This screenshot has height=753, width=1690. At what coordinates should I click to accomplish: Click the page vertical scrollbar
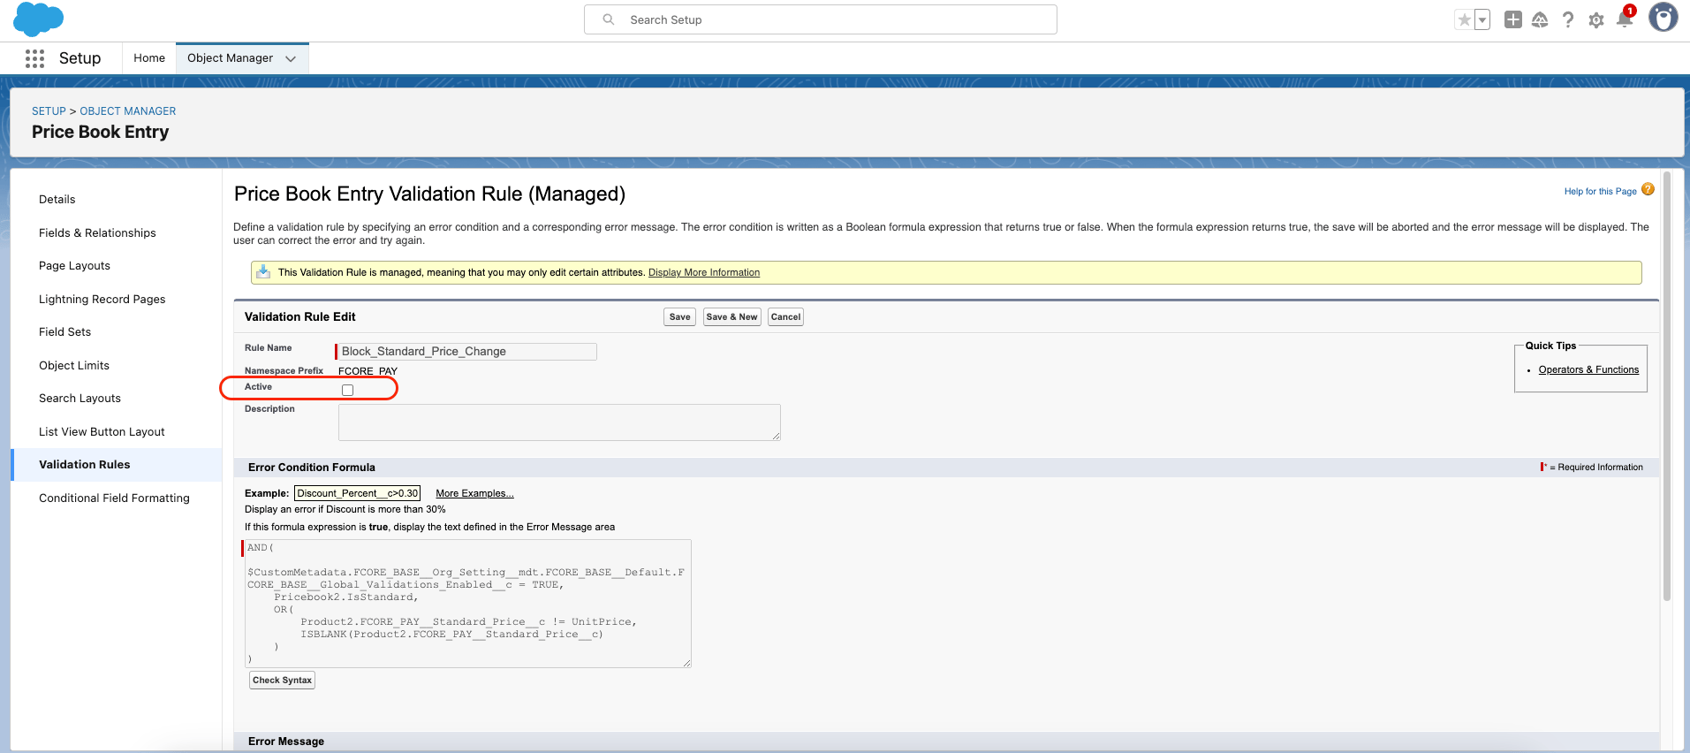(x=1667, y=387)
